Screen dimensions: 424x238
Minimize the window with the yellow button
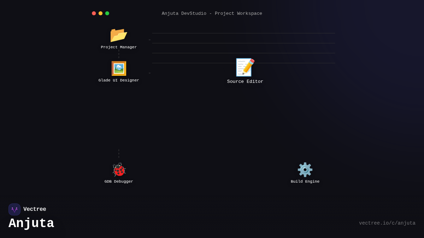pyautogui.click(x=100, y=13)
